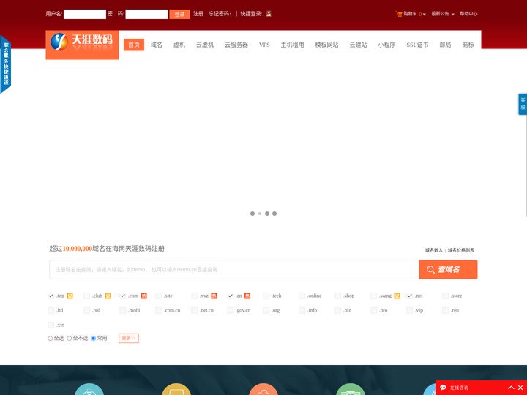Click the 天涯数码 logo
Viewport: 527px width, 395px height.
point(82,45)
